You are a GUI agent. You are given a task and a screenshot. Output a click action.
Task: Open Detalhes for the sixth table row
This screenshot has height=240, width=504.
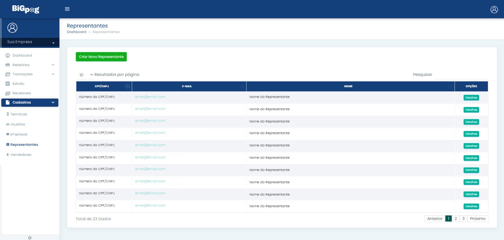coord(471,158)
